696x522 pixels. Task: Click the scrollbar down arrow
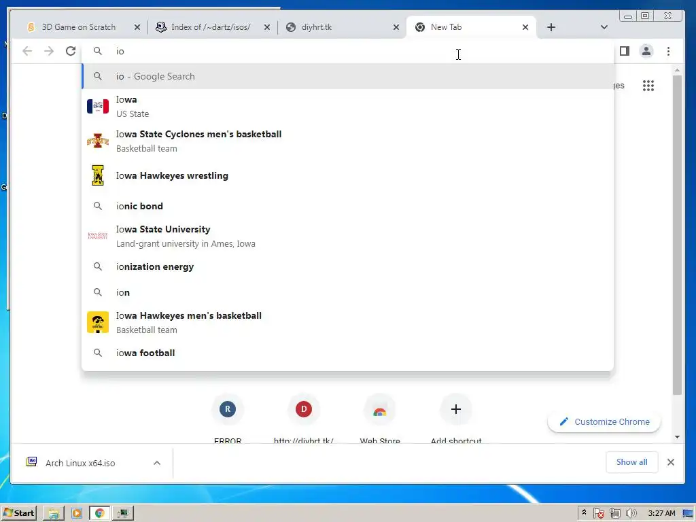point(677,437)
